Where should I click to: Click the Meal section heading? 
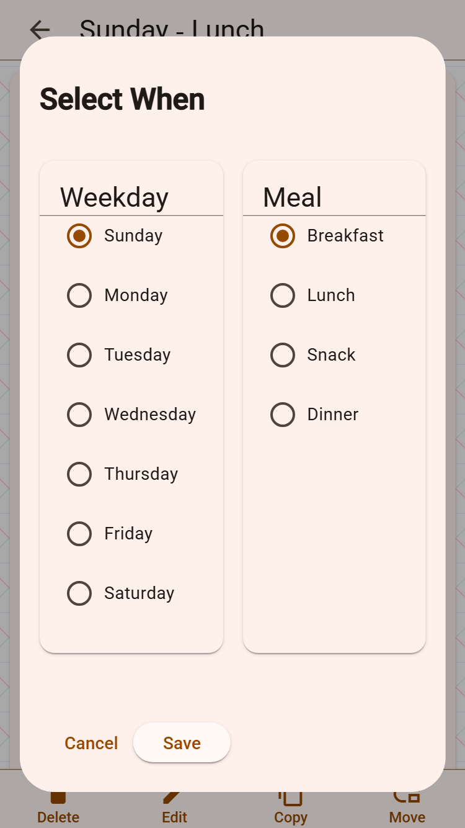tap(292, 197)
